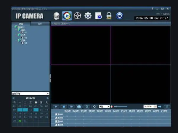
Task: Select the green date 30 in calendar
Action: coord(20,121)
